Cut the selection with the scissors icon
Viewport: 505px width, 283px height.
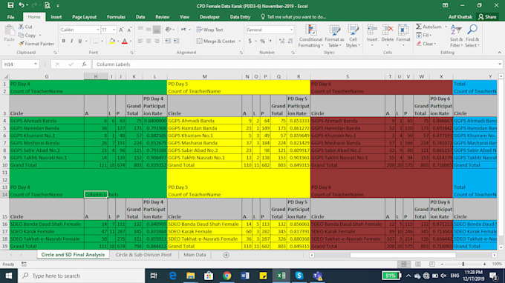[22, 27]
